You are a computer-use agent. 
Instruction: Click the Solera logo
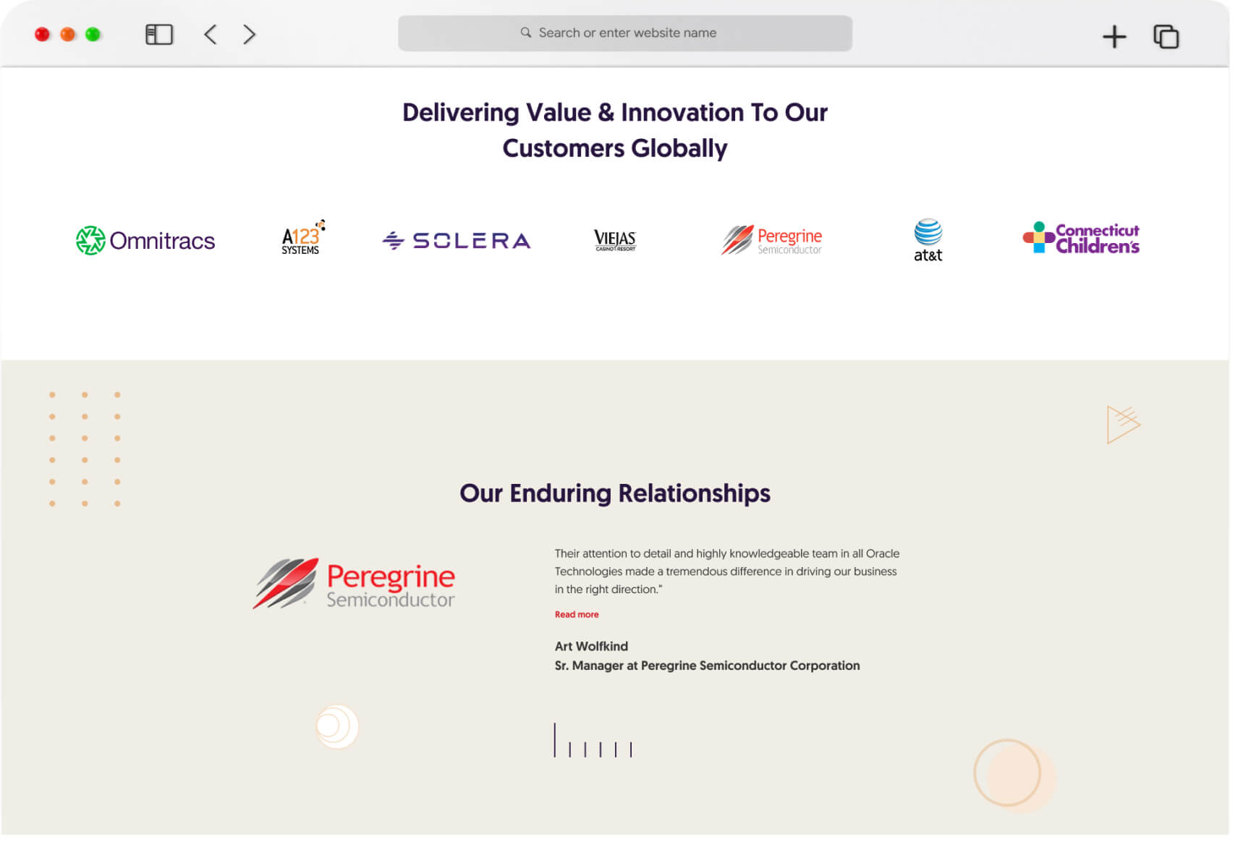(x=455, y=239)
